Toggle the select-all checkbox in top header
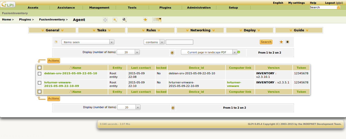Image resolution: width=346 pixels, height=139 pixels. pyautogui.click(x=39, y=68)
